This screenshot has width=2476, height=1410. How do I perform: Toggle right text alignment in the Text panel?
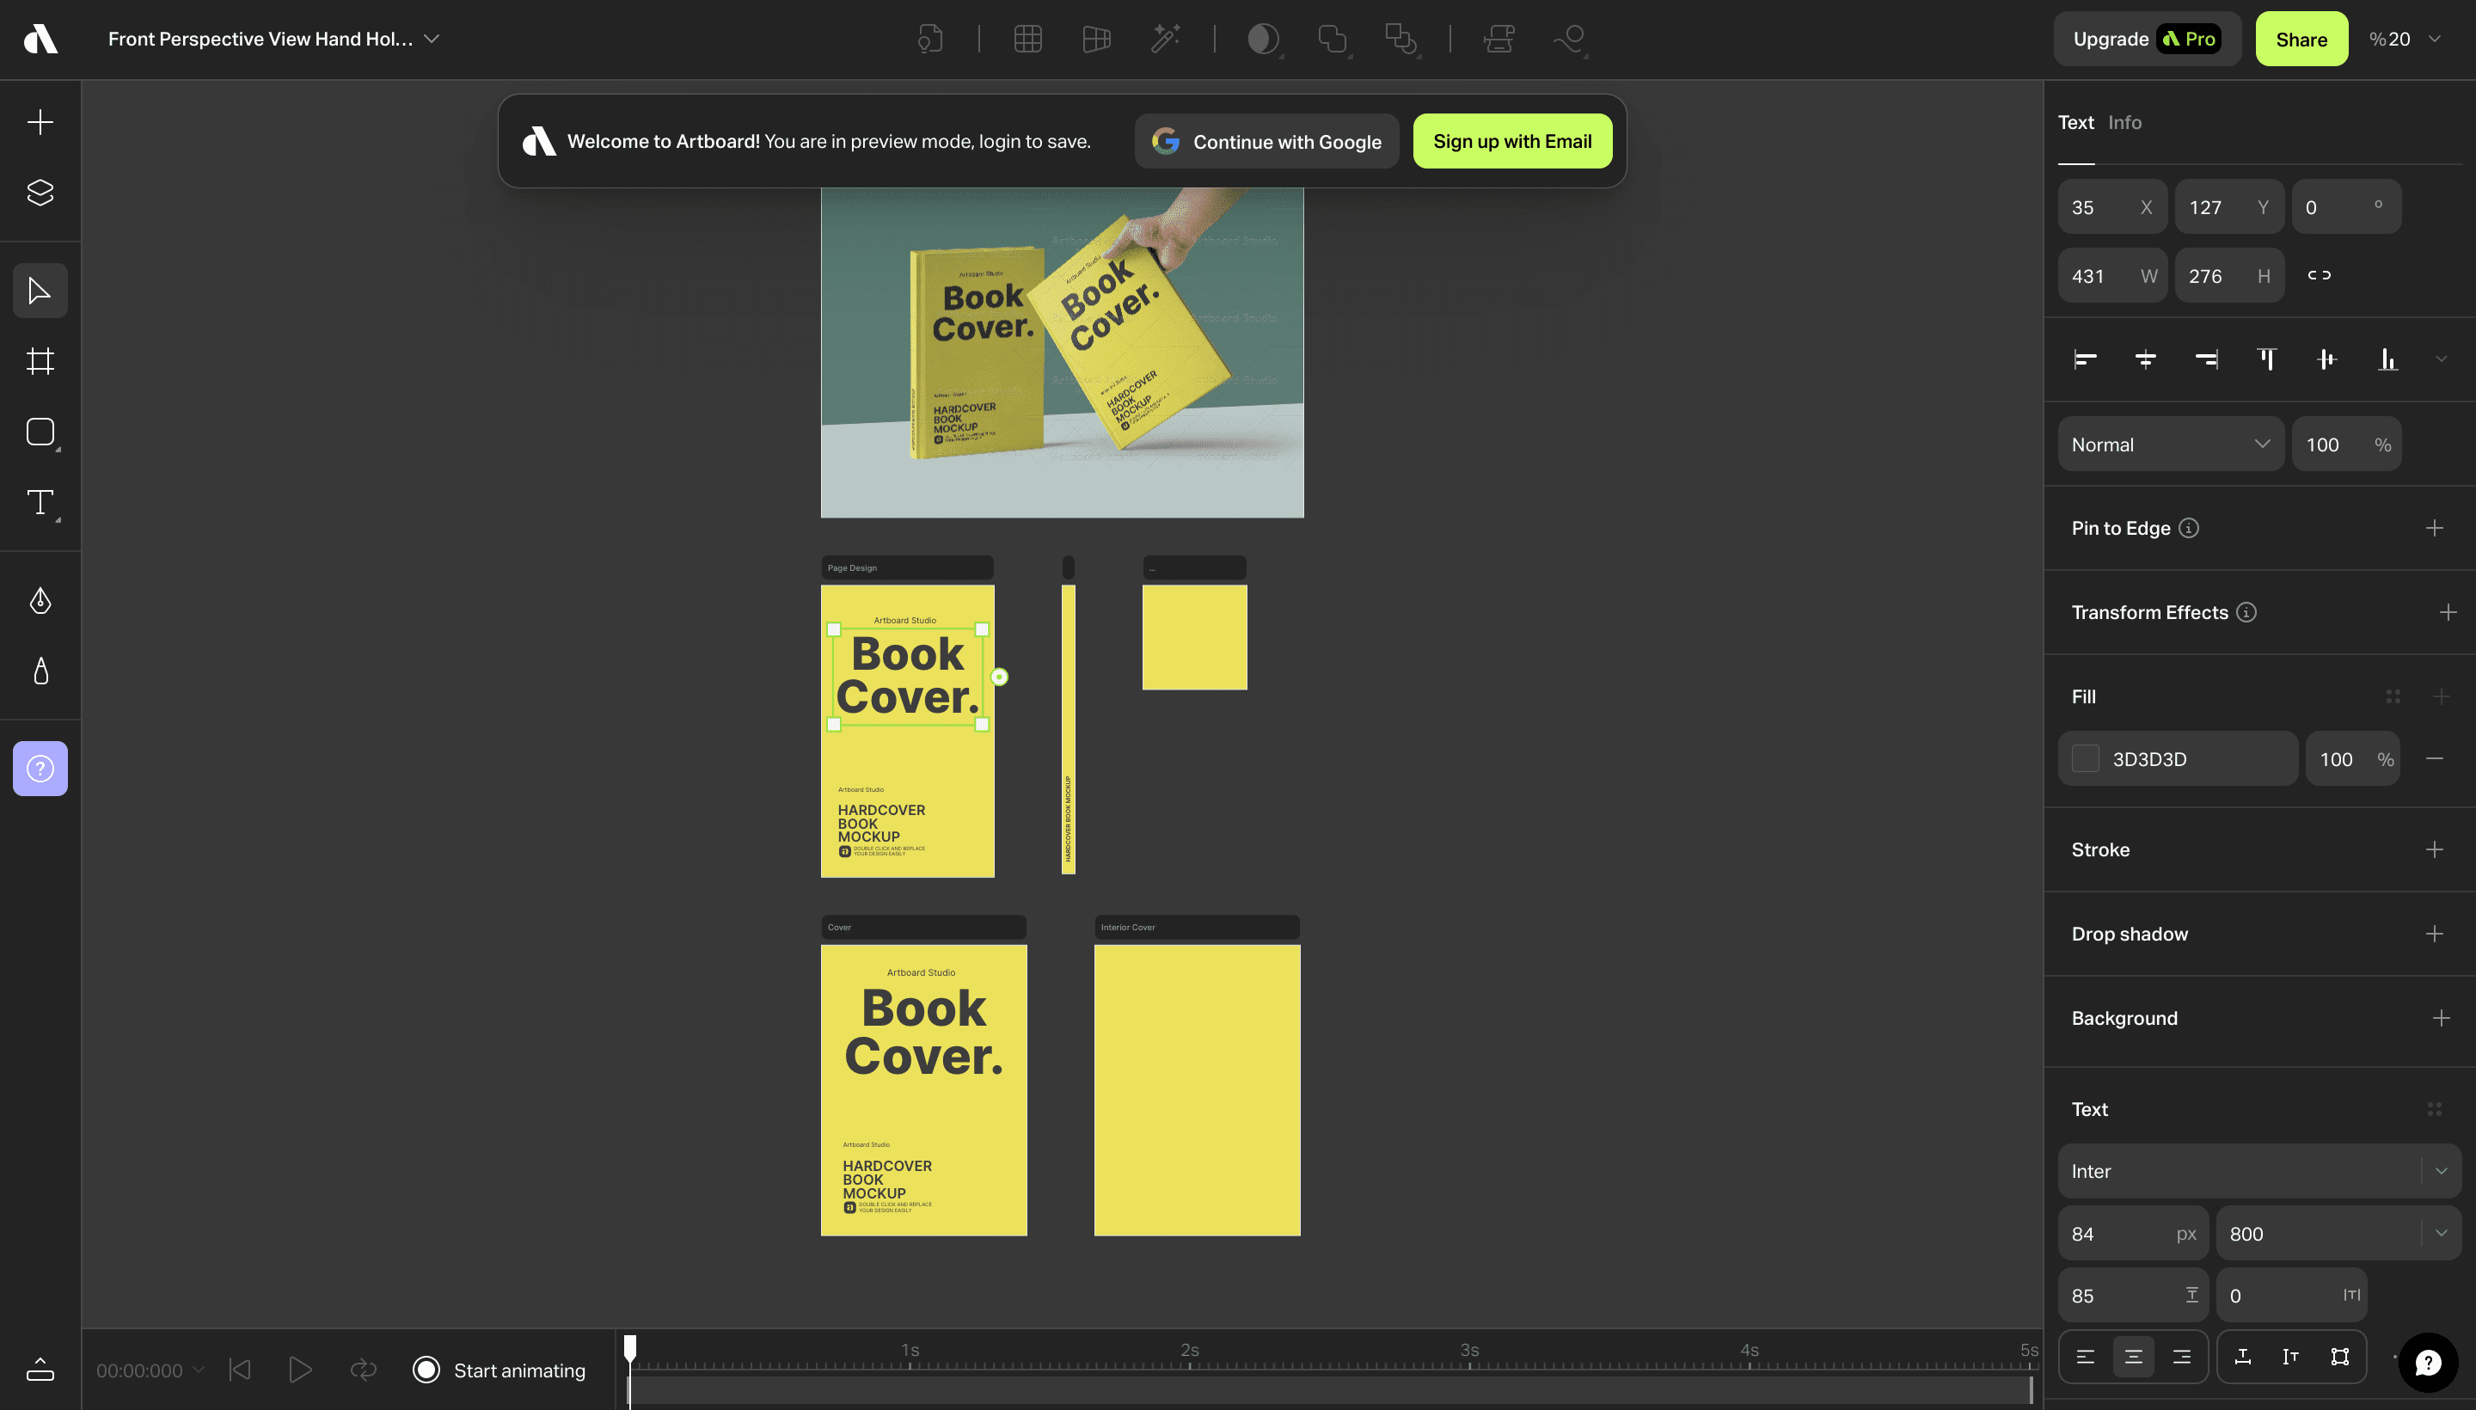pos(2184,1356)
